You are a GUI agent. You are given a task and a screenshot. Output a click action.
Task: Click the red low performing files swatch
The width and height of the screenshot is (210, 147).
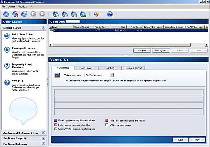pyautogui.click(x=107, y=121)
